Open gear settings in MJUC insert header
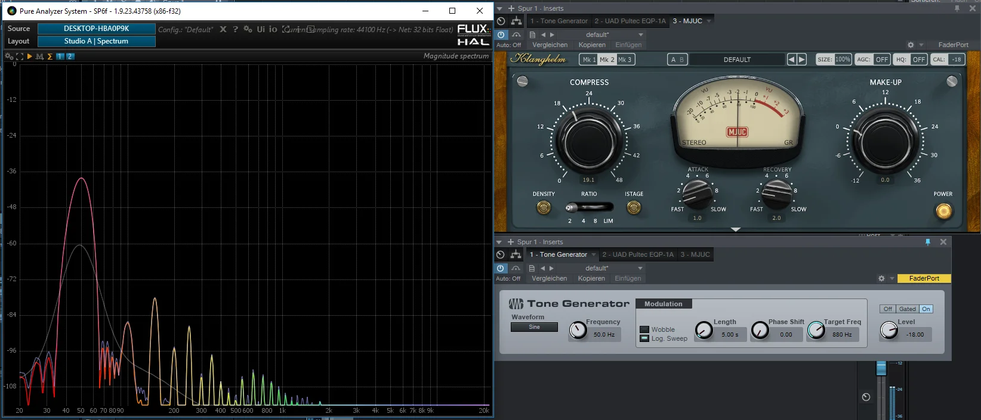Screen dimensions: 981x420 tap(911, 45)
